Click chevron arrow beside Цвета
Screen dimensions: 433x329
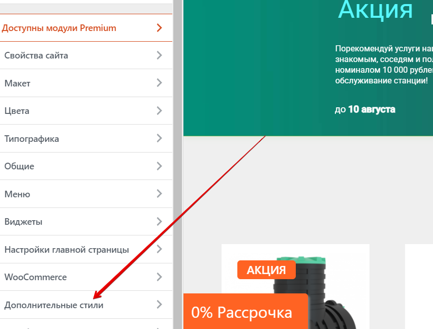160,111
